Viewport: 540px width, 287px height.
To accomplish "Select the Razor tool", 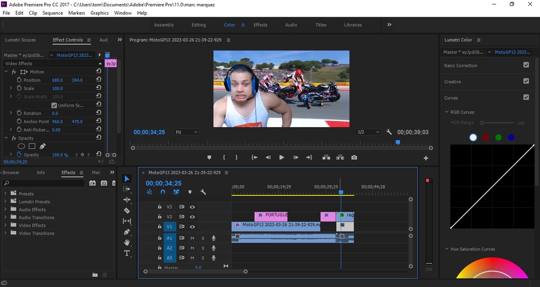I will coord(127,210).
